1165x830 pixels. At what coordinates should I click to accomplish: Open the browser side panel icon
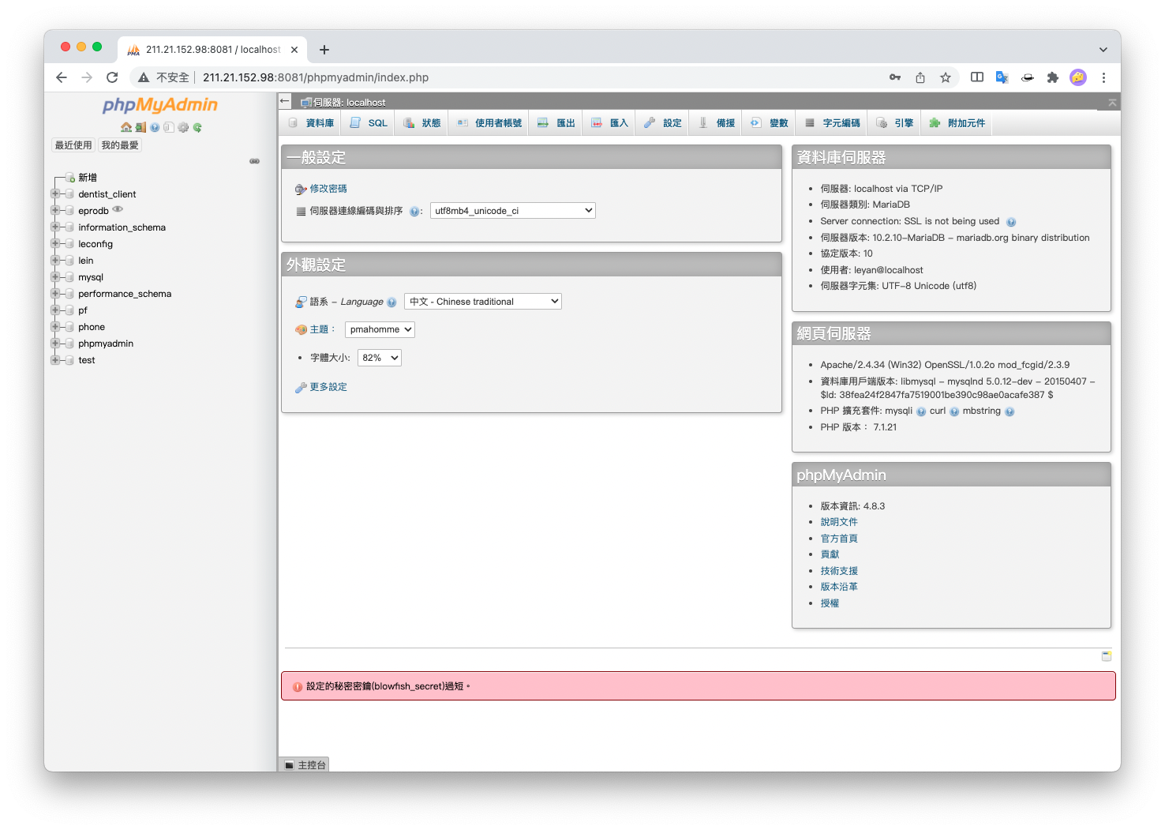click(977, 77)
